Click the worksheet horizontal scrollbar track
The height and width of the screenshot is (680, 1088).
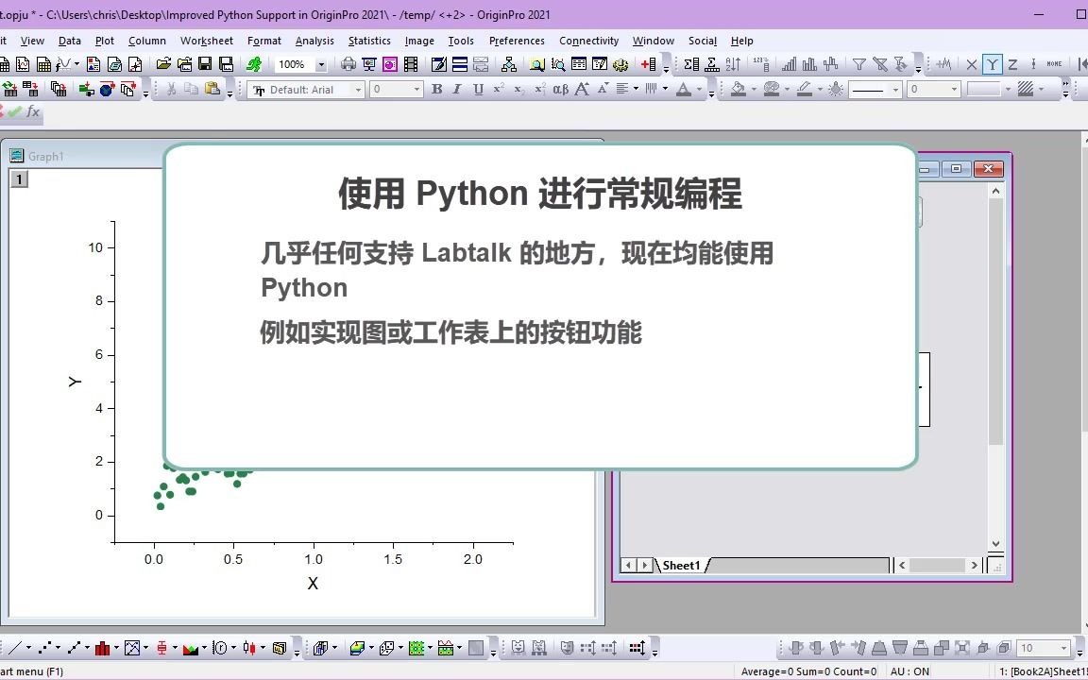(938, 566)
